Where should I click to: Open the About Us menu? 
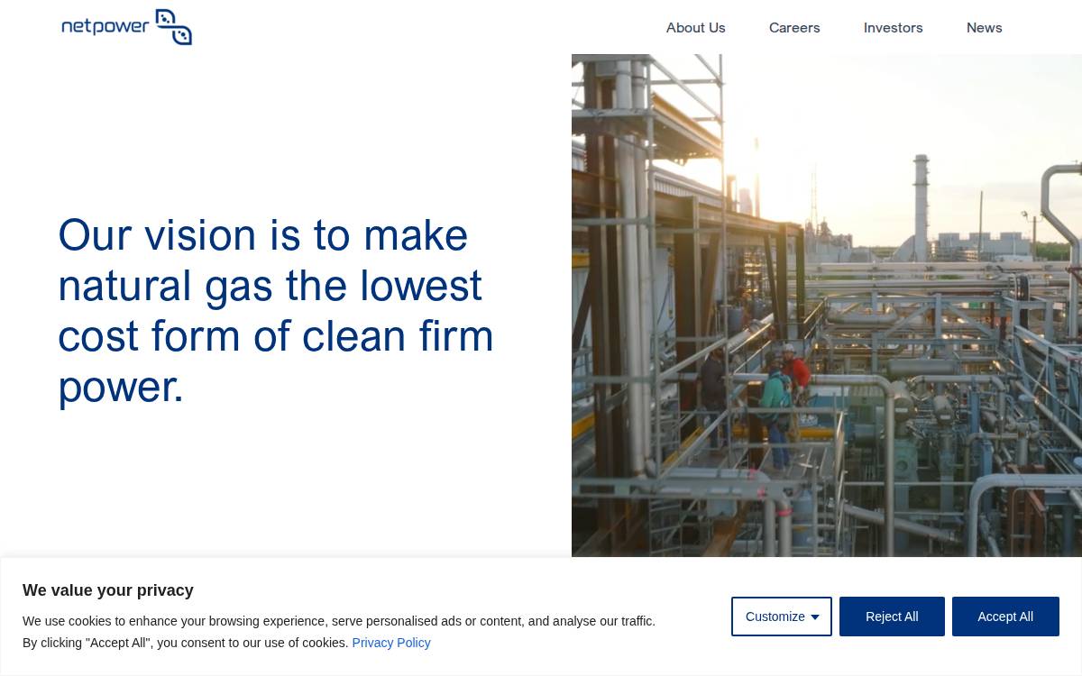[695, 28]
